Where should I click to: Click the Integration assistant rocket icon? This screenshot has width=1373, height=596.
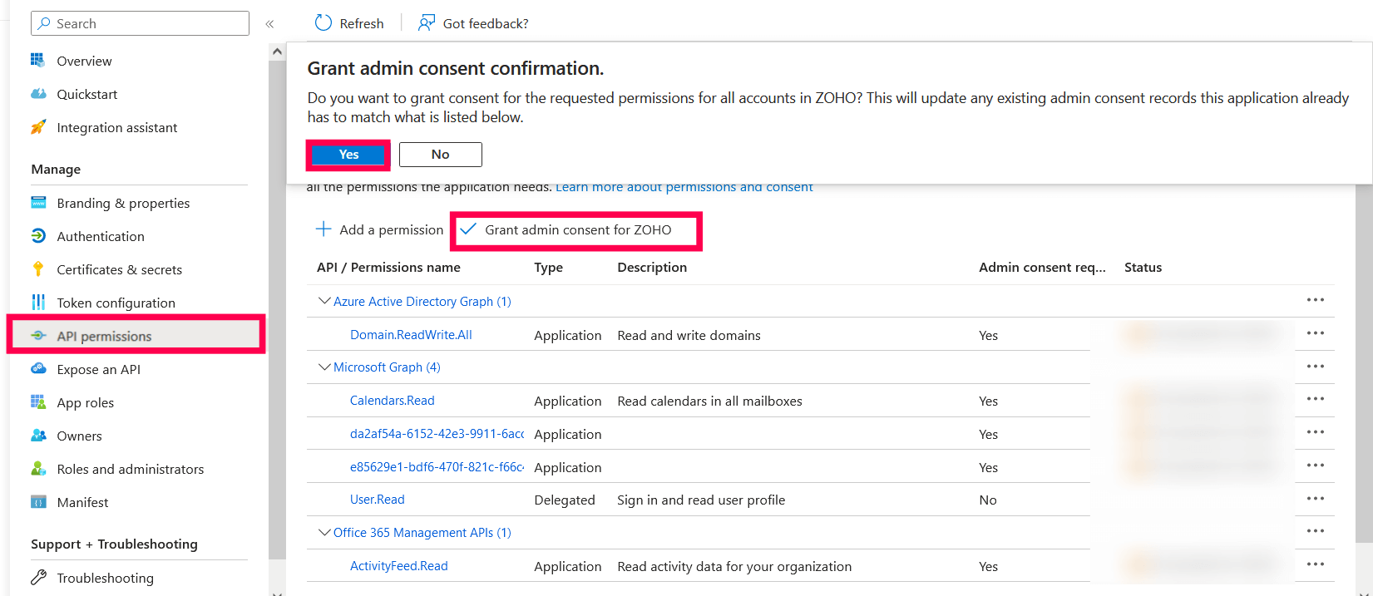pos(38,127)
